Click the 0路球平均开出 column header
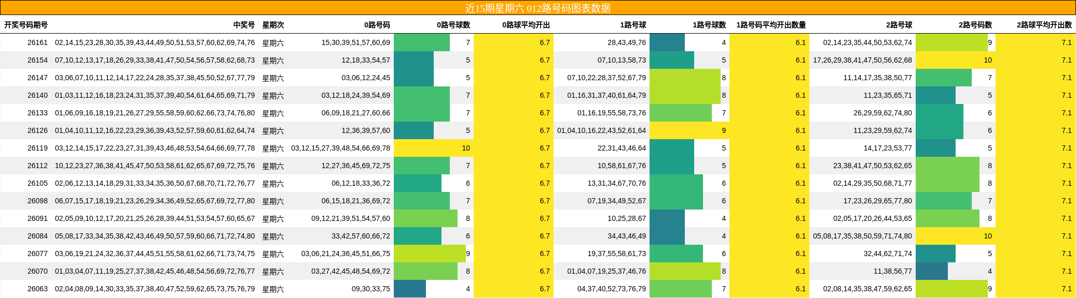Viewport: 1076px width, 298px height. [526, 25]
